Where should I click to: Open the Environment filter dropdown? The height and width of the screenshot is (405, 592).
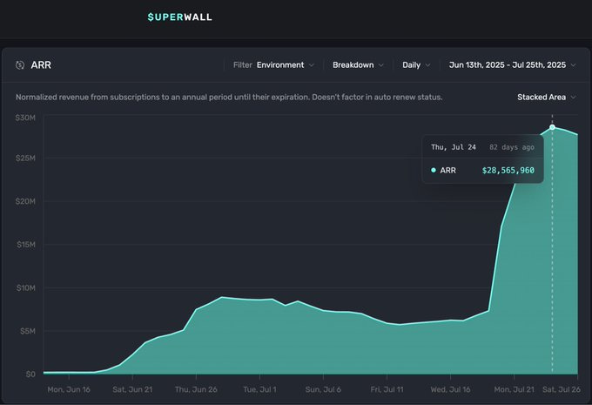pos(286,65)
